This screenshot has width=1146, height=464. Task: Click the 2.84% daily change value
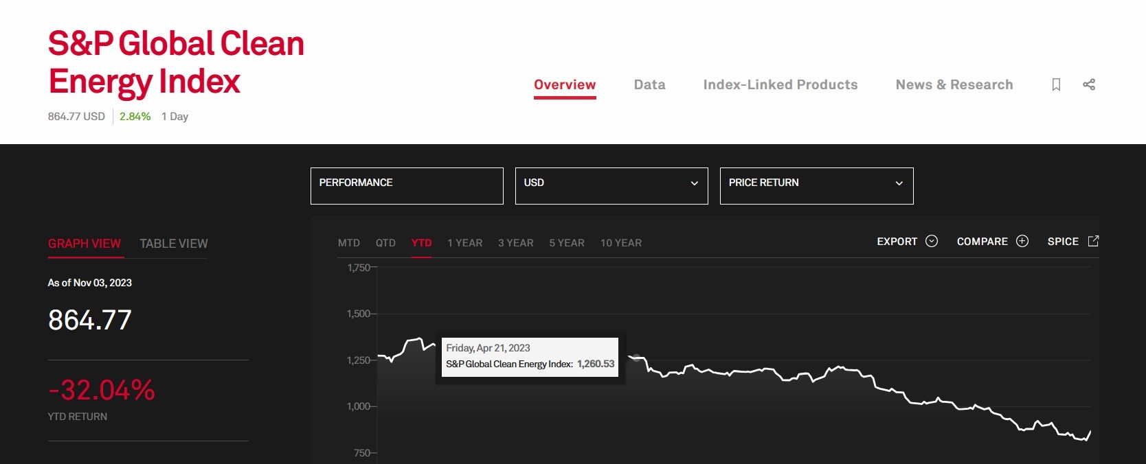tap(135, 117)
